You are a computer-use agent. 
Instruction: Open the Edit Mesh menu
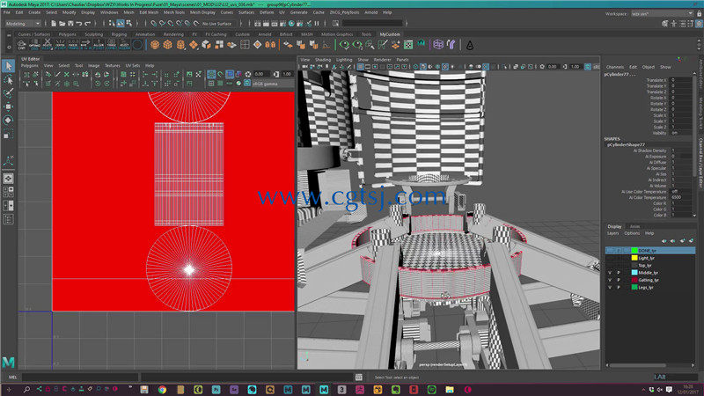(x=149, y=12)
